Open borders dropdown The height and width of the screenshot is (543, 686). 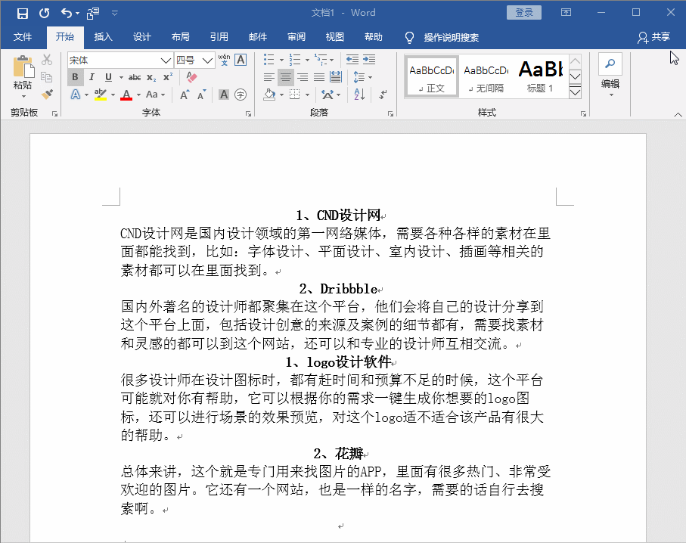click(307, 95)
